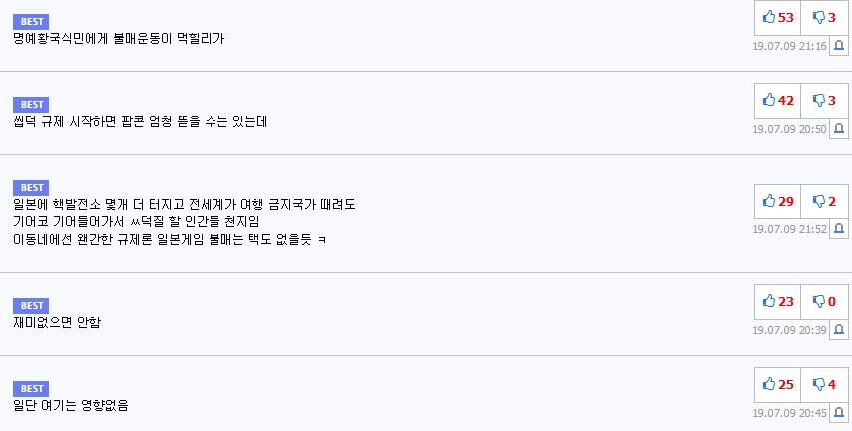The width and height of the screenshot is (852, 431).
Task: Report the comment posted at 21:16
Action: [840, 46]
